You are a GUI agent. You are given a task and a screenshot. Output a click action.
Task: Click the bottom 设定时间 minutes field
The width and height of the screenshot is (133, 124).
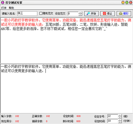coord(113,121)
